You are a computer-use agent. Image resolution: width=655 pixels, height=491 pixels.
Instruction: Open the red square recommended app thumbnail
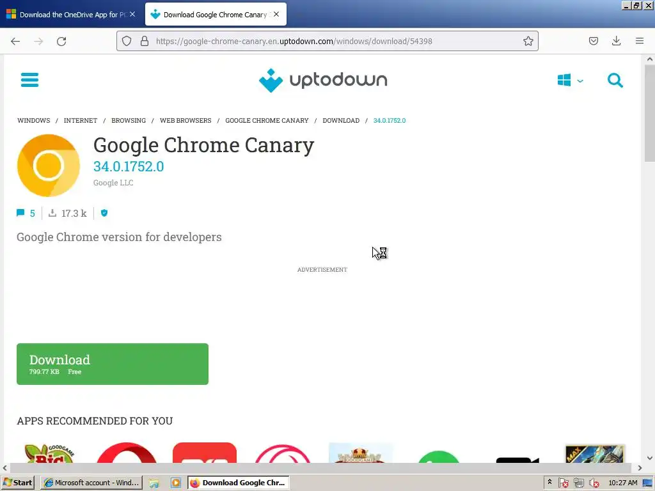205,453
